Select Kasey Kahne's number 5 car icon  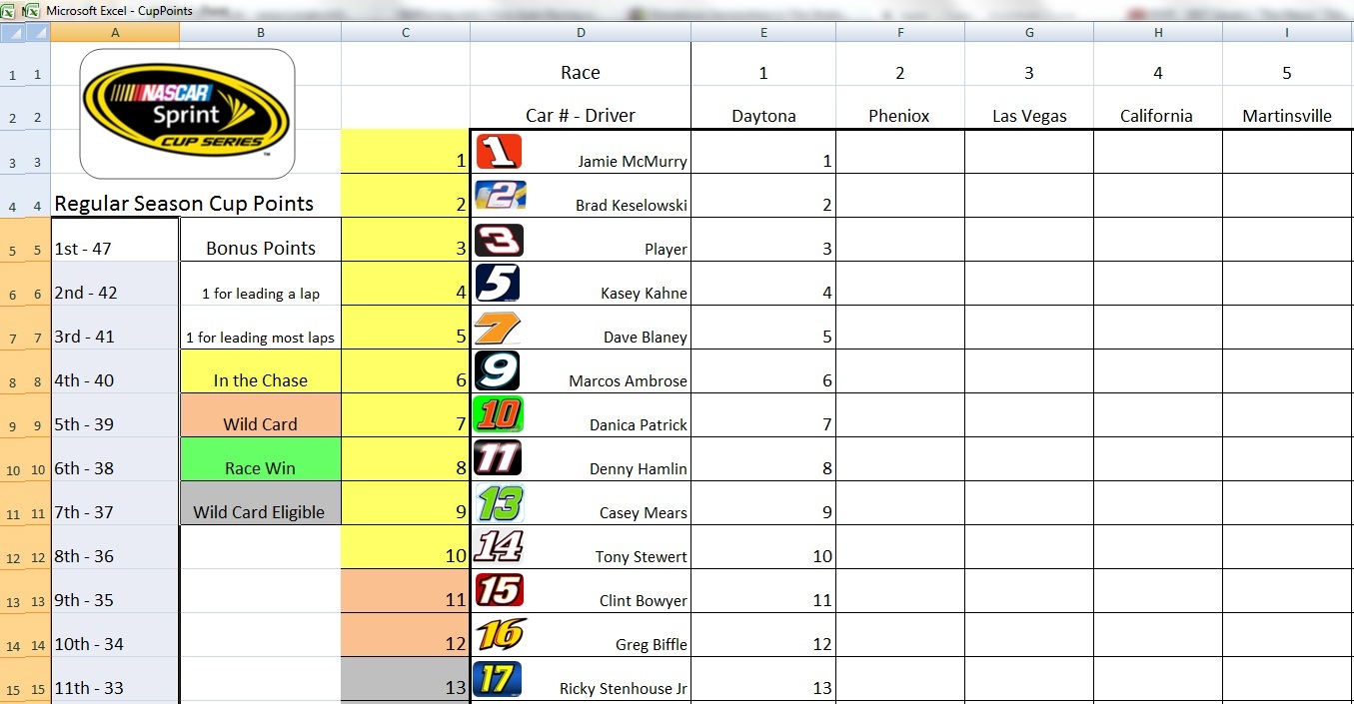click(498, 283)
